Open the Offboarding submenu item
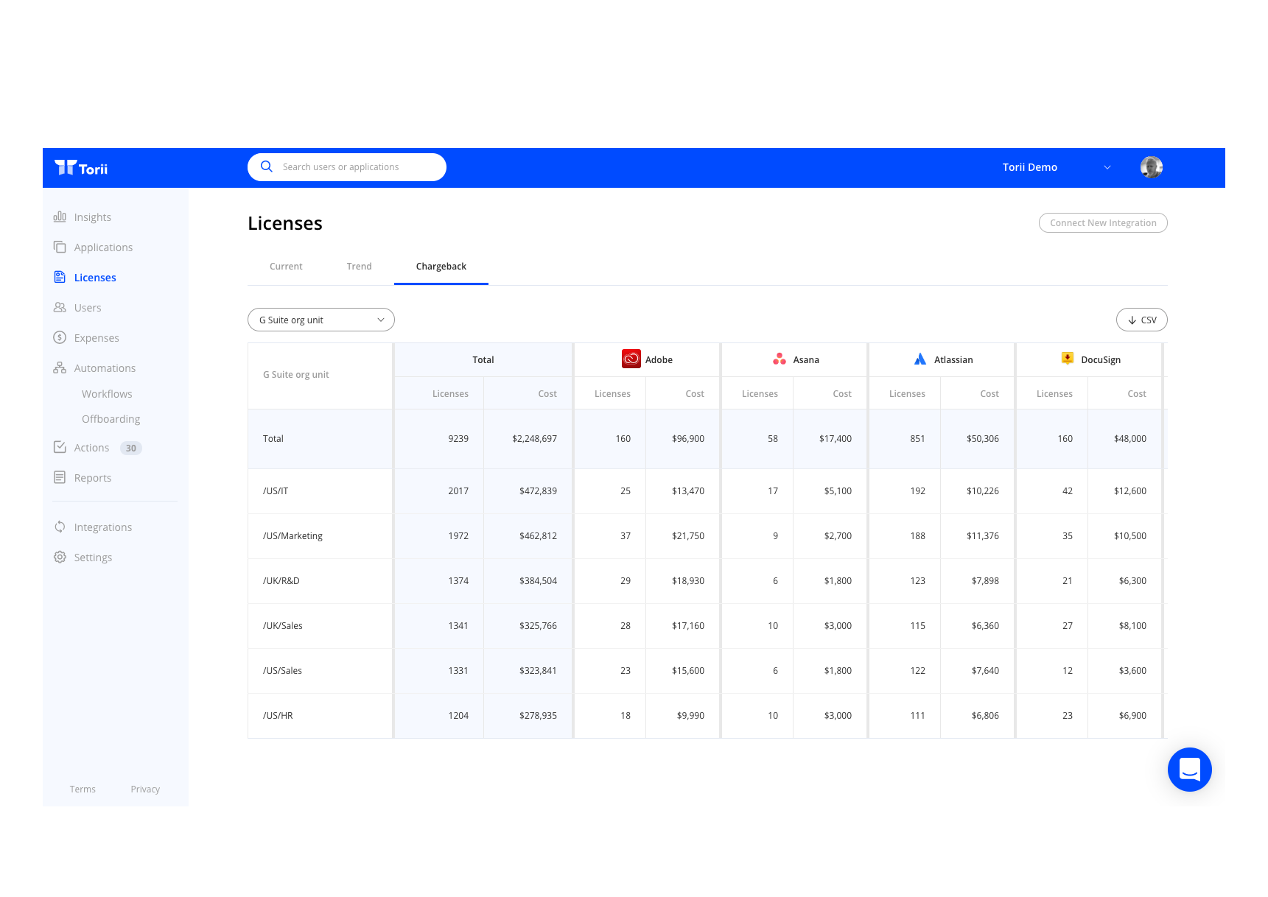 pos(111,419)
